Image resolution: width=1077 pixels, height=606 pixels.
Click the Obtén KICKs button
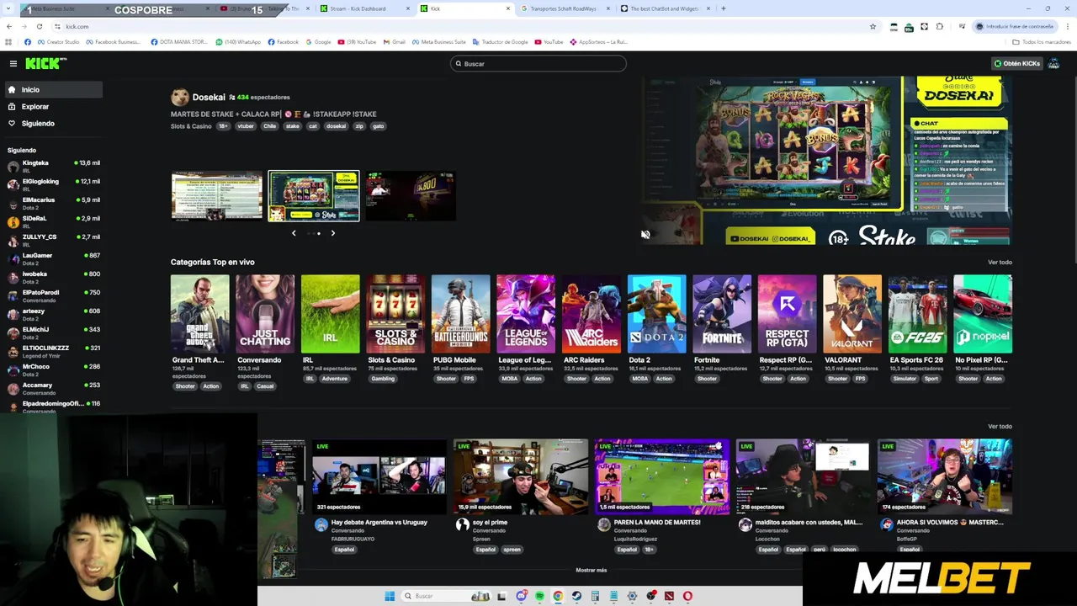click(1016, 63)
